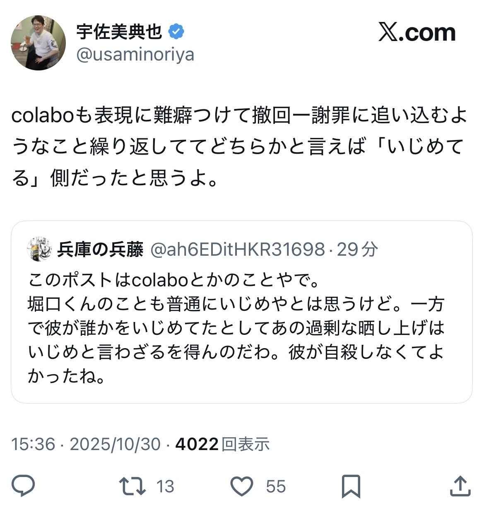Expand the quoted post by 兵庫の兵藤
The height and width of the screenshot is (523, 484).
[x=242, y=311]
